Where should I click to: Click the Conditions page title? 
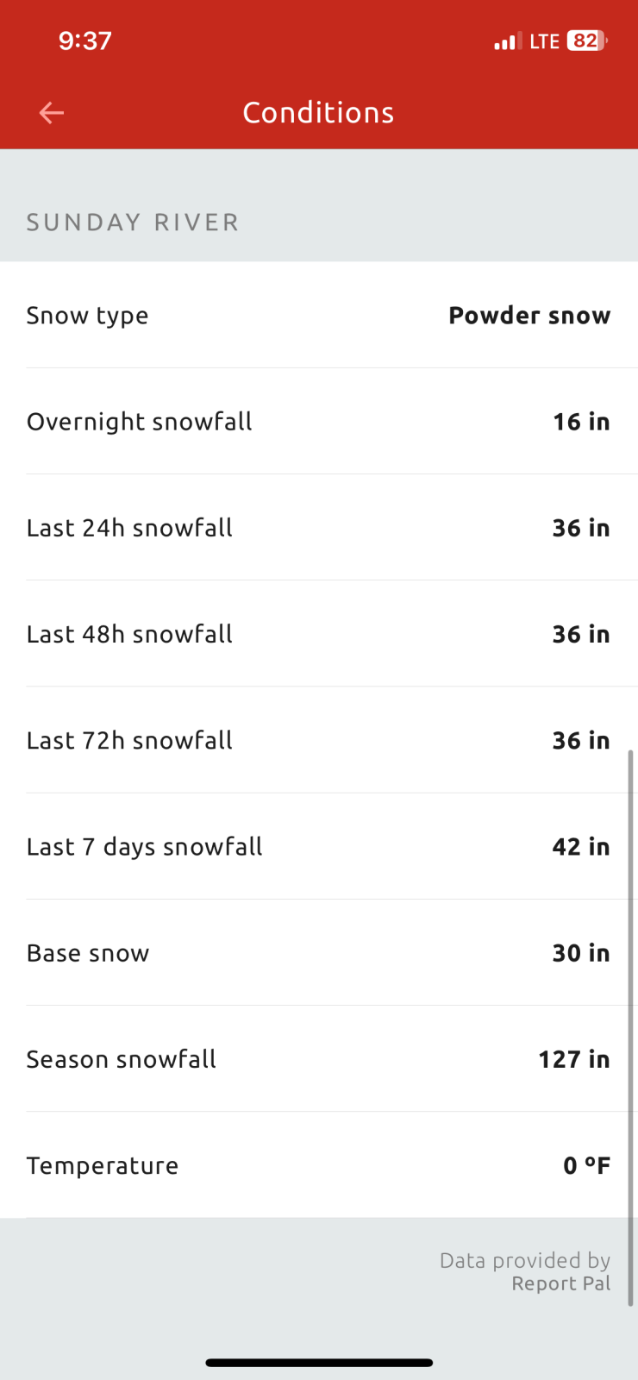(x=318, y=113)
